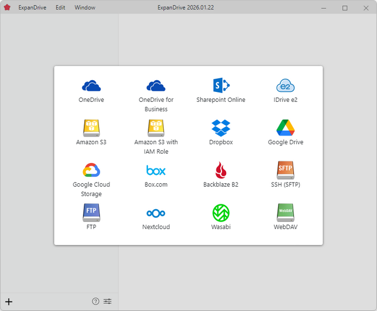Screen dimensions: 377x311
Task: Choose the FTP drive icon
Action: [91, 212]
